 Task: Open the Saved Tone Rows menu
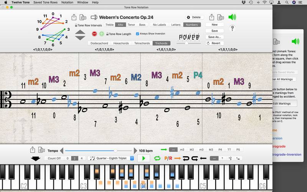point(45,2)
